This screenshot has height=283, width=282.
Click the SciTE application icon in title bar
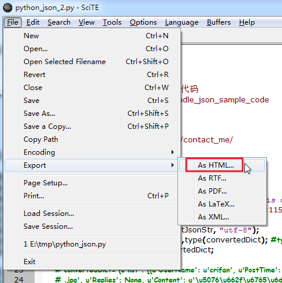[x=8, y=8]
